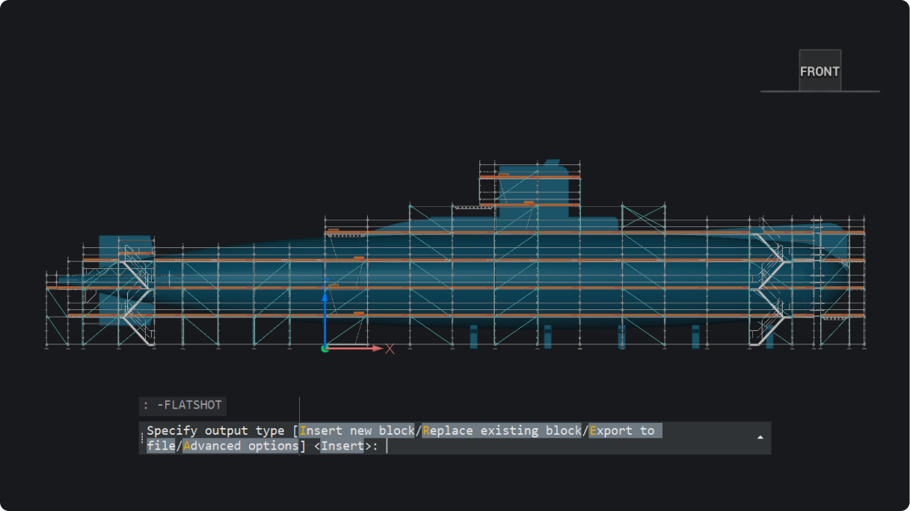910x511 pixels.
Task: Click the red X axis label near the UCS icon
Action: (x=389, y=347)
